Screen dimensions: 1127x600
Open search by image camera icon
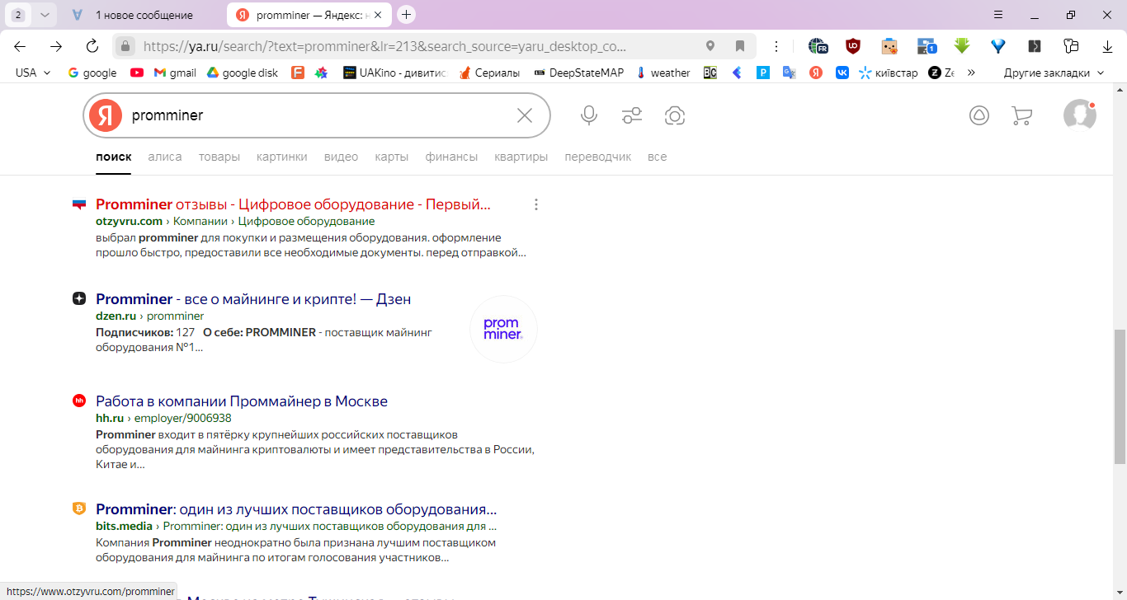pyautogui.click(x=675, y=115)
